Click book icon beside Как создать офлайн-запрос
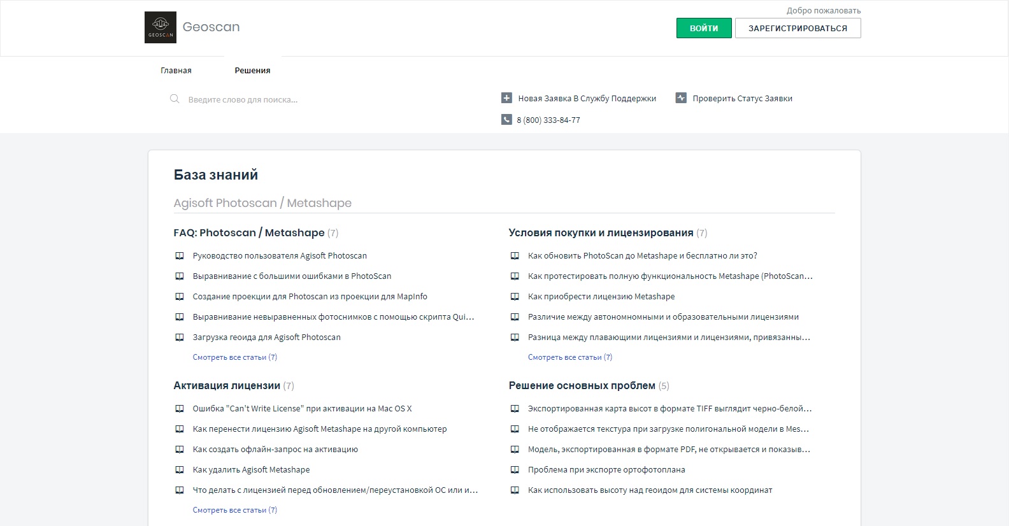 [x=180, y=450]
